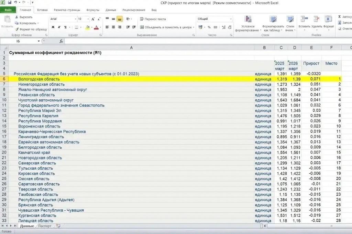Align cell text left

(107, 27)
